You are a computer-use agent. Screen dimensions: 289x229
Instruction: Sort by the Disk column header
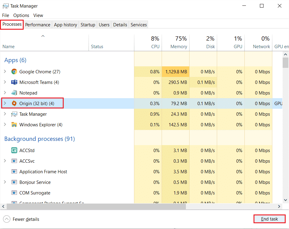click(x=203, y=43)
